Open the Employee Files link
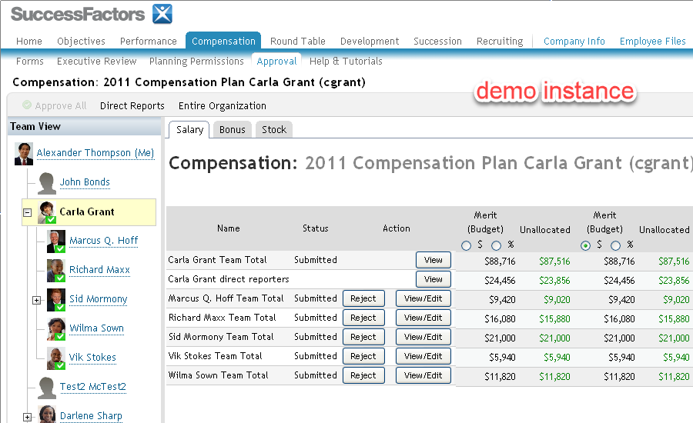Viewport: 693px width, 423px height. click(x=653, y=41)
